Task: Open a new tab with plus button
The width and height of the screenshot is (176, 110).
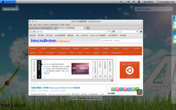Action: pos(88,28)
